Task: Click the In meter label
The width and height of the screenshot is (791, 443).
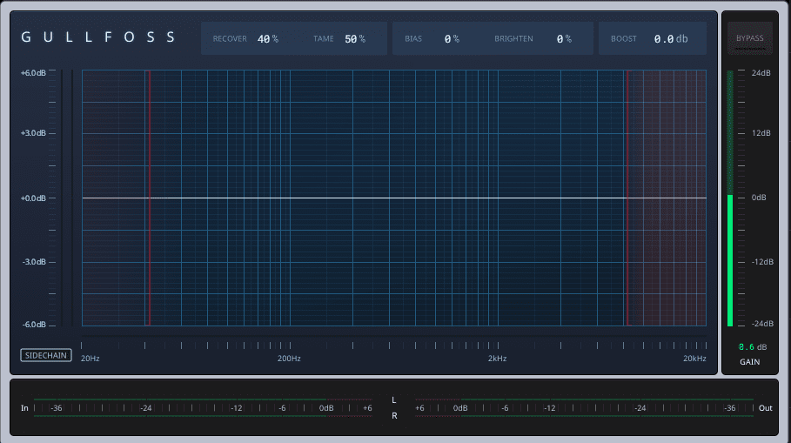Action: click(x=24, y=408)
